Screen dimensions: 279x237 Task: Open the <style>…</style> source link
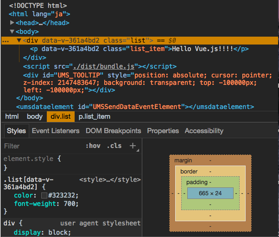110,179
